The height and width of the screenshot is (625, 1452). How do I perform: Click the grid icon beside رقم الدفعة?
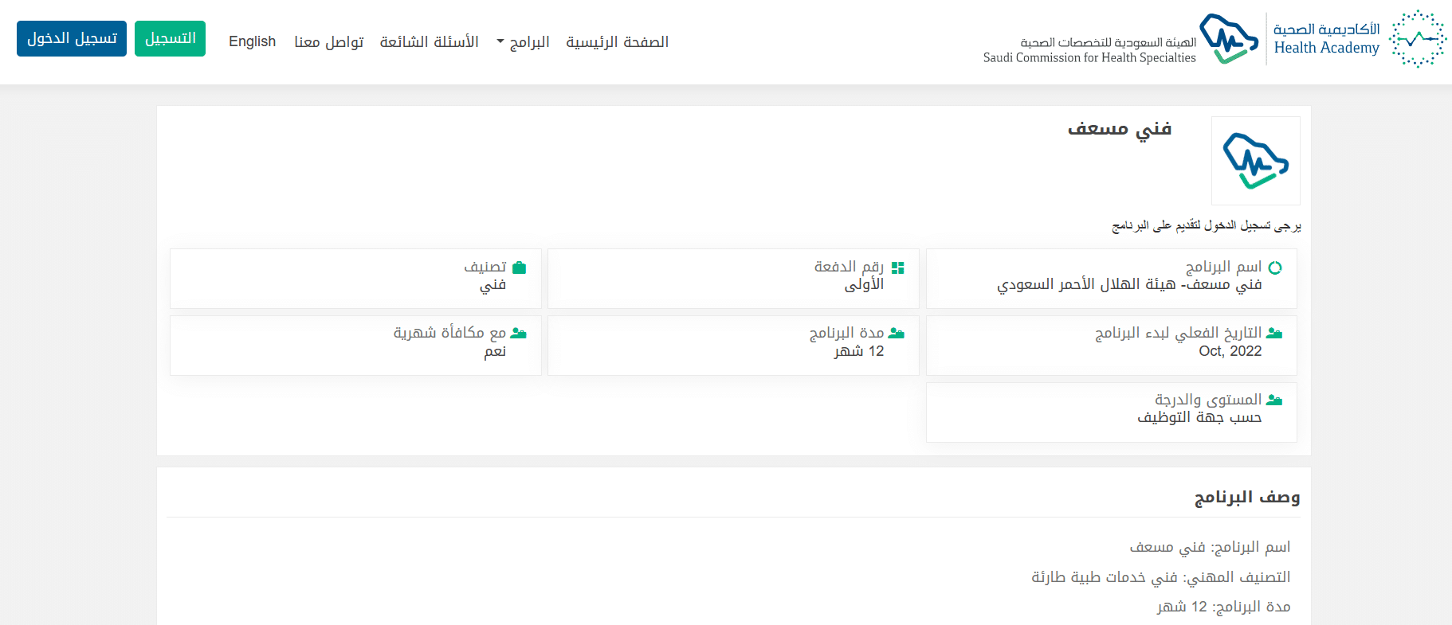click(897, 268)
